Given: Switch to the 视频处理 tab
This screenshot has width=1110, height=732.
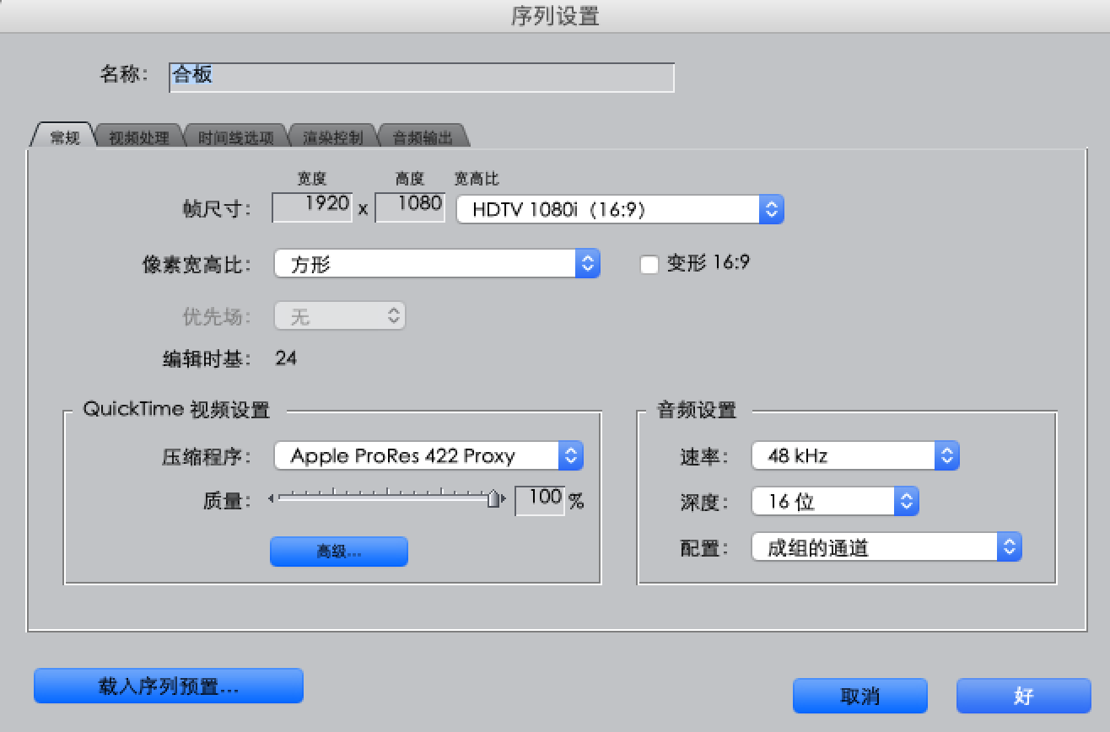Looking at the screenshot, I should [139, 137].
